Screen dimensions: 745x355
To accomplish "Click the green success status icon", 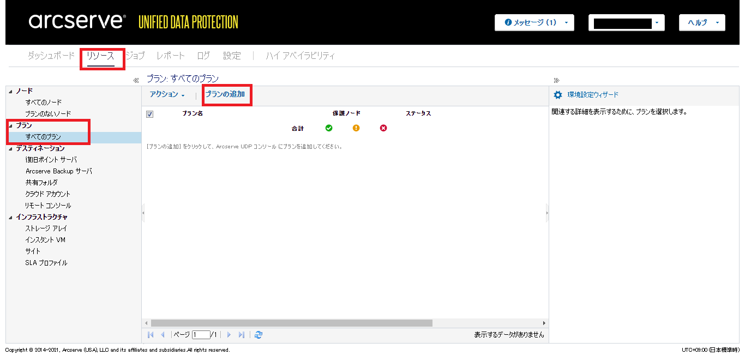I will tap(329, 128).
